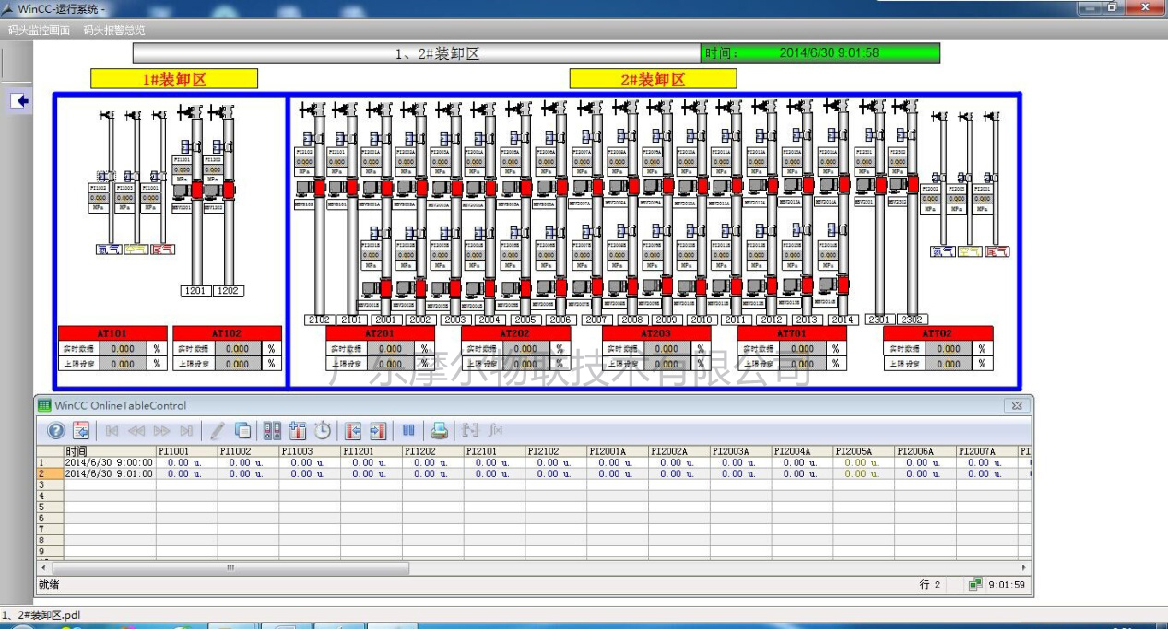Click the AT702 上限设定 value field
This screenshot has width=1168, height=629.
(949, 364)
